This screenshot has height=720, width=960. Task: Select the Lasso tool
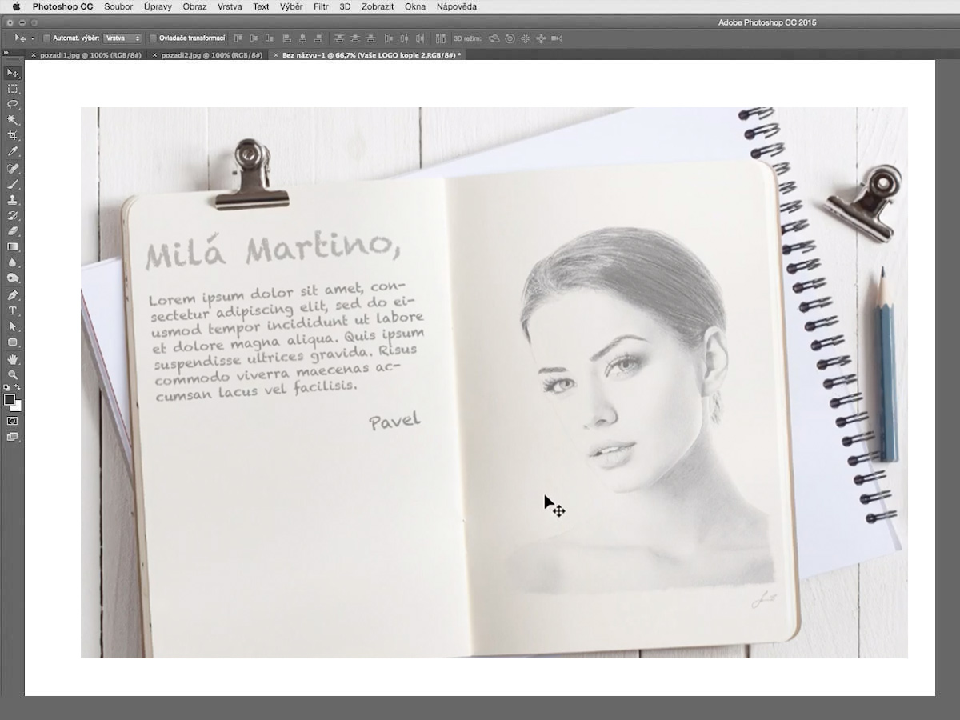pos(13,104)
